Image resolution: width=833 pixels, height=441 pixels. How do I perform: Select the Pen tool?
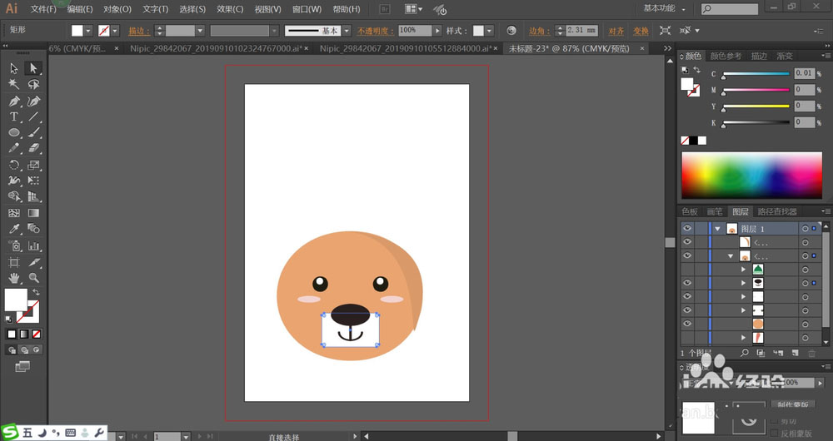point(14,101)
